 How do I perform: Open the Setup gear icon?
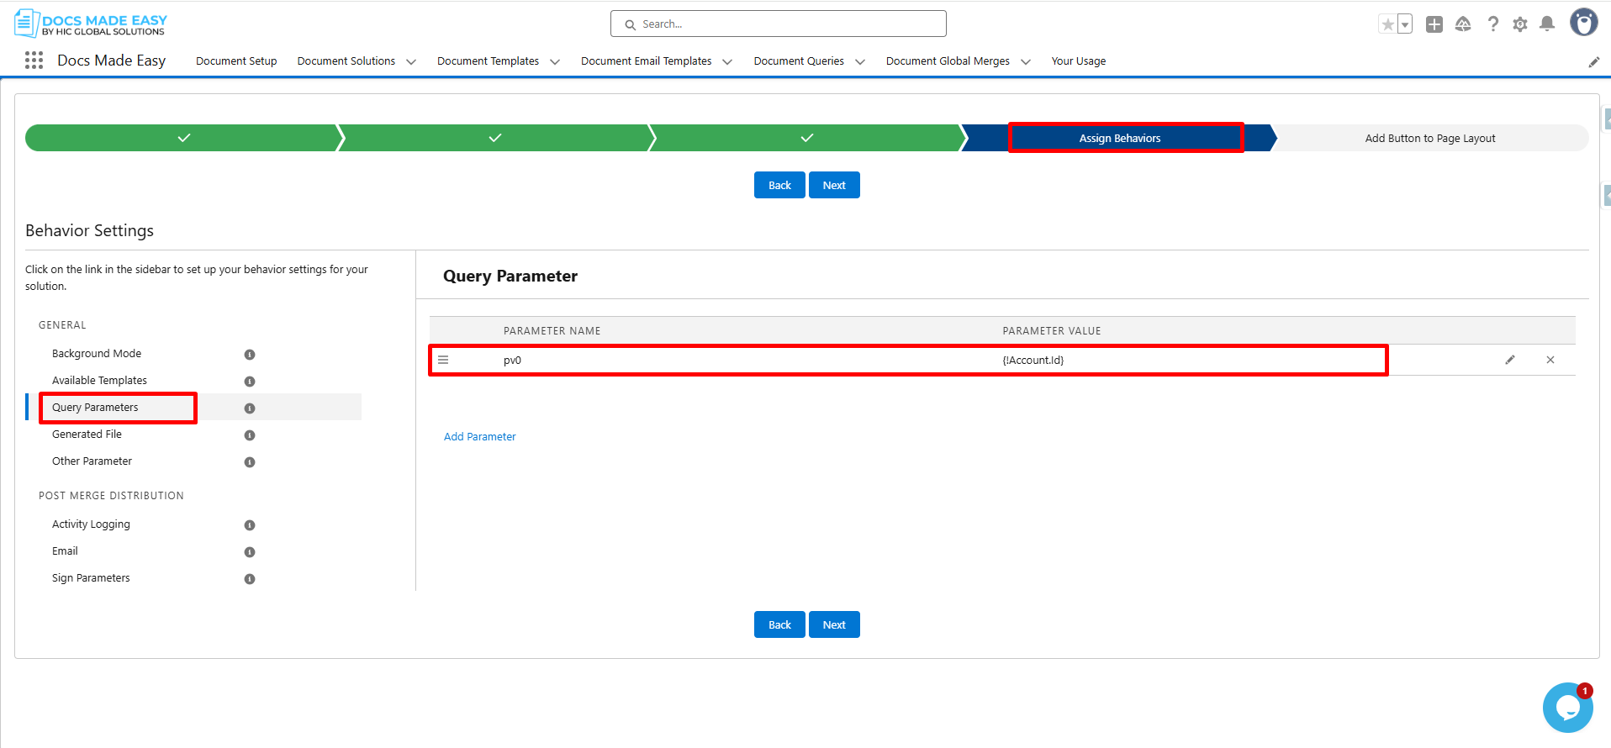coord(1520,24)
